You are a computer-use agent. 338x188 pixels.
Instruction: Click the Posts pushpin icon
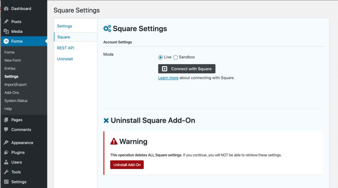coord(6,21)
